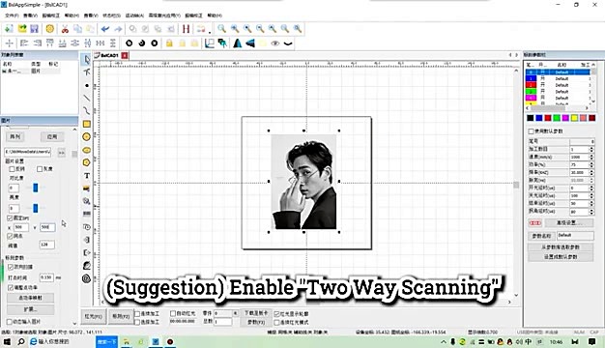This screenshot has height=348, width=605.
Task: Click the 高级设置 advanced settings button
Action: [x=568, y=222]
